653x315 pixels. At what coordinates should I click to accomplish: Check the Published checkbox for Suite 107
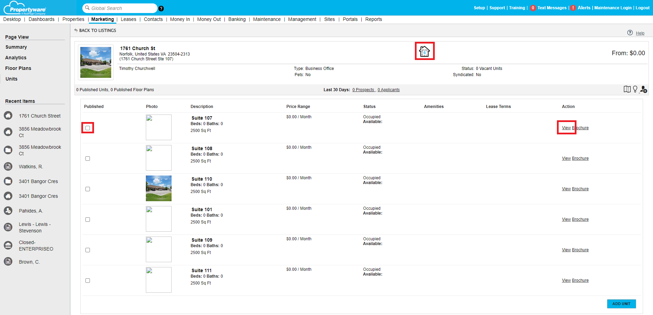pos(88,128)
